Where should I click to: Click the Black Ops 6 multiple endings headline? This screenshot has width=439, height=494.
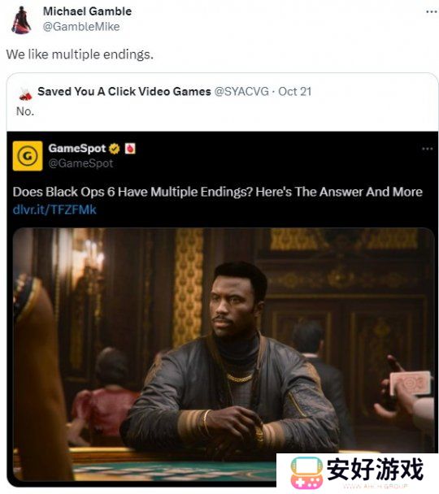217,192
